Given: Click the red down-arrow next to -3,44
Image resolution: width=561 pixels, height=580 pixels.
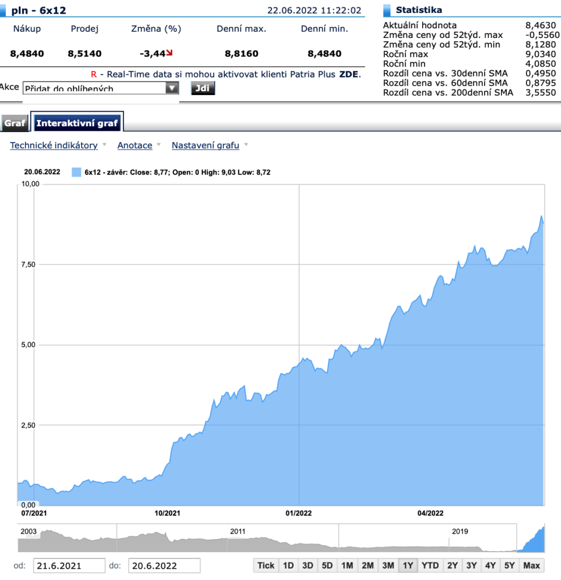Looking at the screenshot, I should pos(169,53).
